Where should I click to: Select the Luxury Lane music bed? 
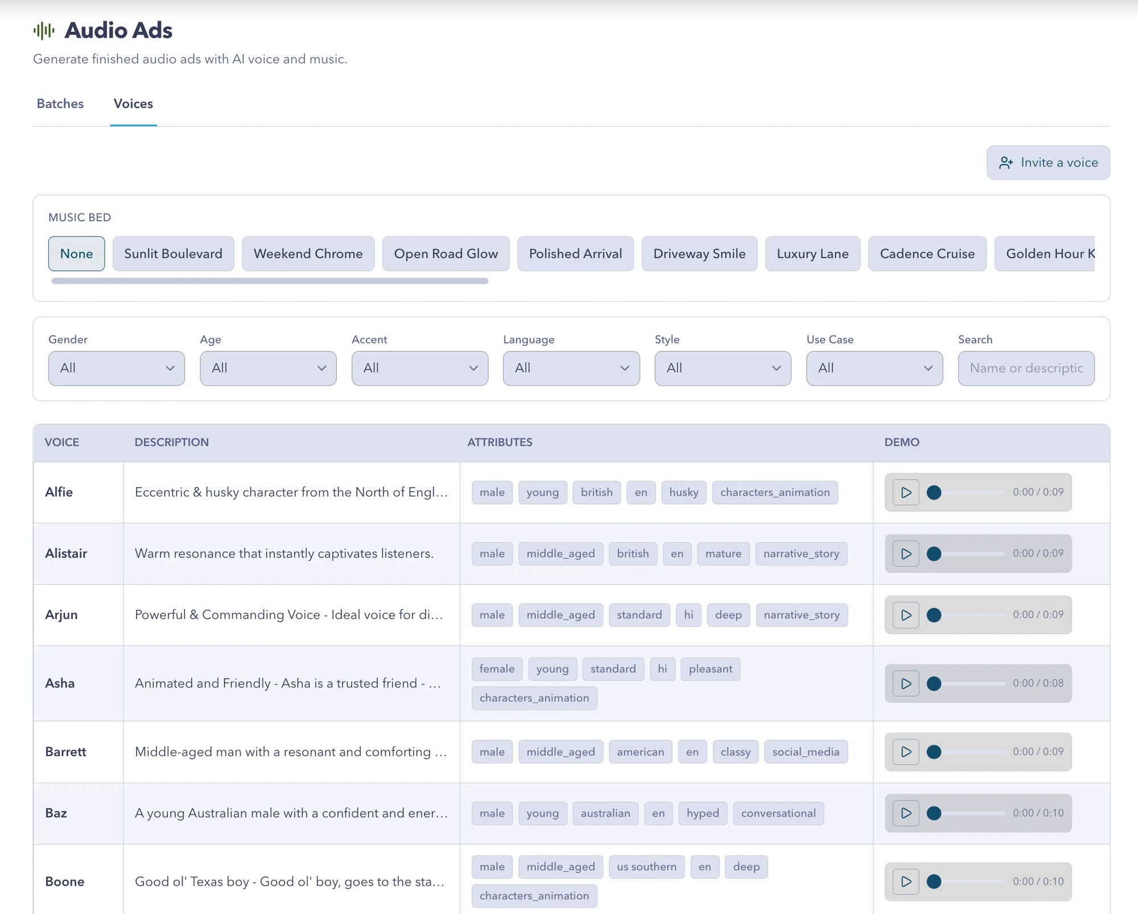[x=813, y=254]
